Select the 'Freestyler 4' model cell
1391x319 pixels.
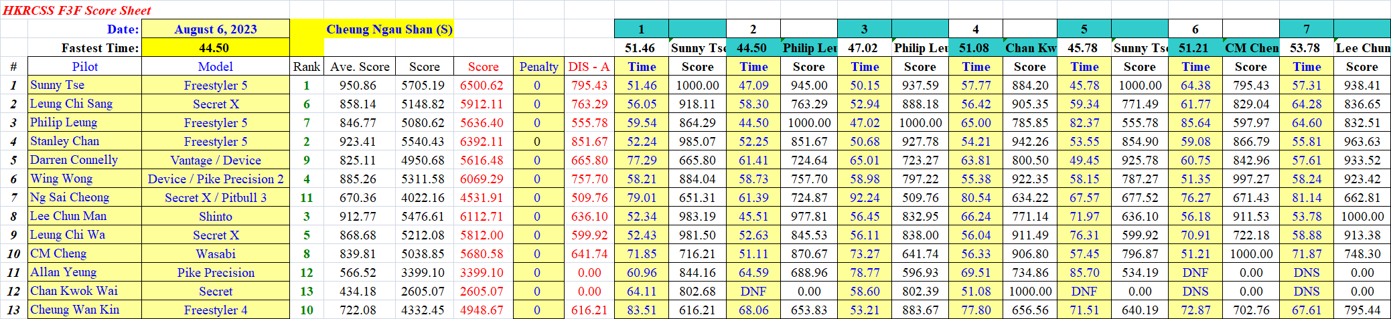pos(216,310)
